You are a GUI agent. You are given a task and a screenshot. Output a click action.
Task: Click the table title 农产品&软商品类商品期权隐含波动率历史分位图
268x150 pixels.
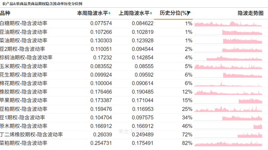coord(42,3)
